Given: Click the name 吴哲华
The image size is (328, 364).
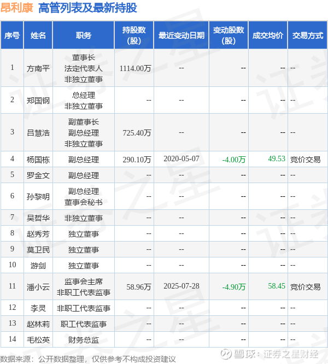Looking at the screenshot, I should [x=38, y=218].
